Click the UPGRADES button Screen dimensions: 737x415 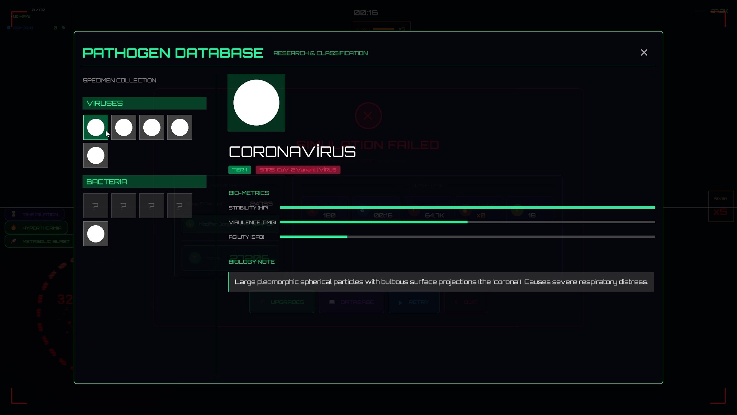pos(281,302)
